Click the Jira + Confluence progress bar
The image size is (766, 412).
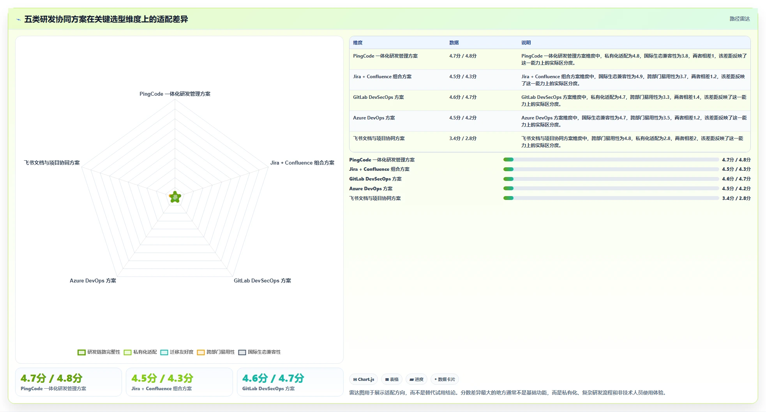611,169
